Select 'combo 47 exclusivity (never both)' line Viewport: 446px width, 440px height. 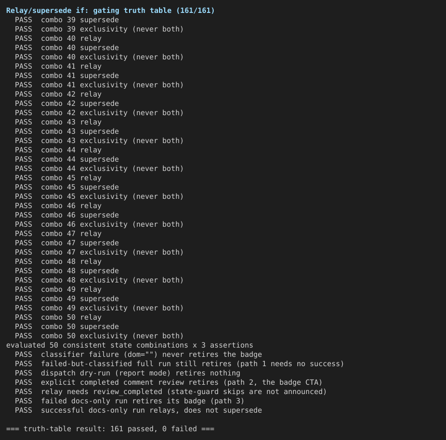coord(99,252)
